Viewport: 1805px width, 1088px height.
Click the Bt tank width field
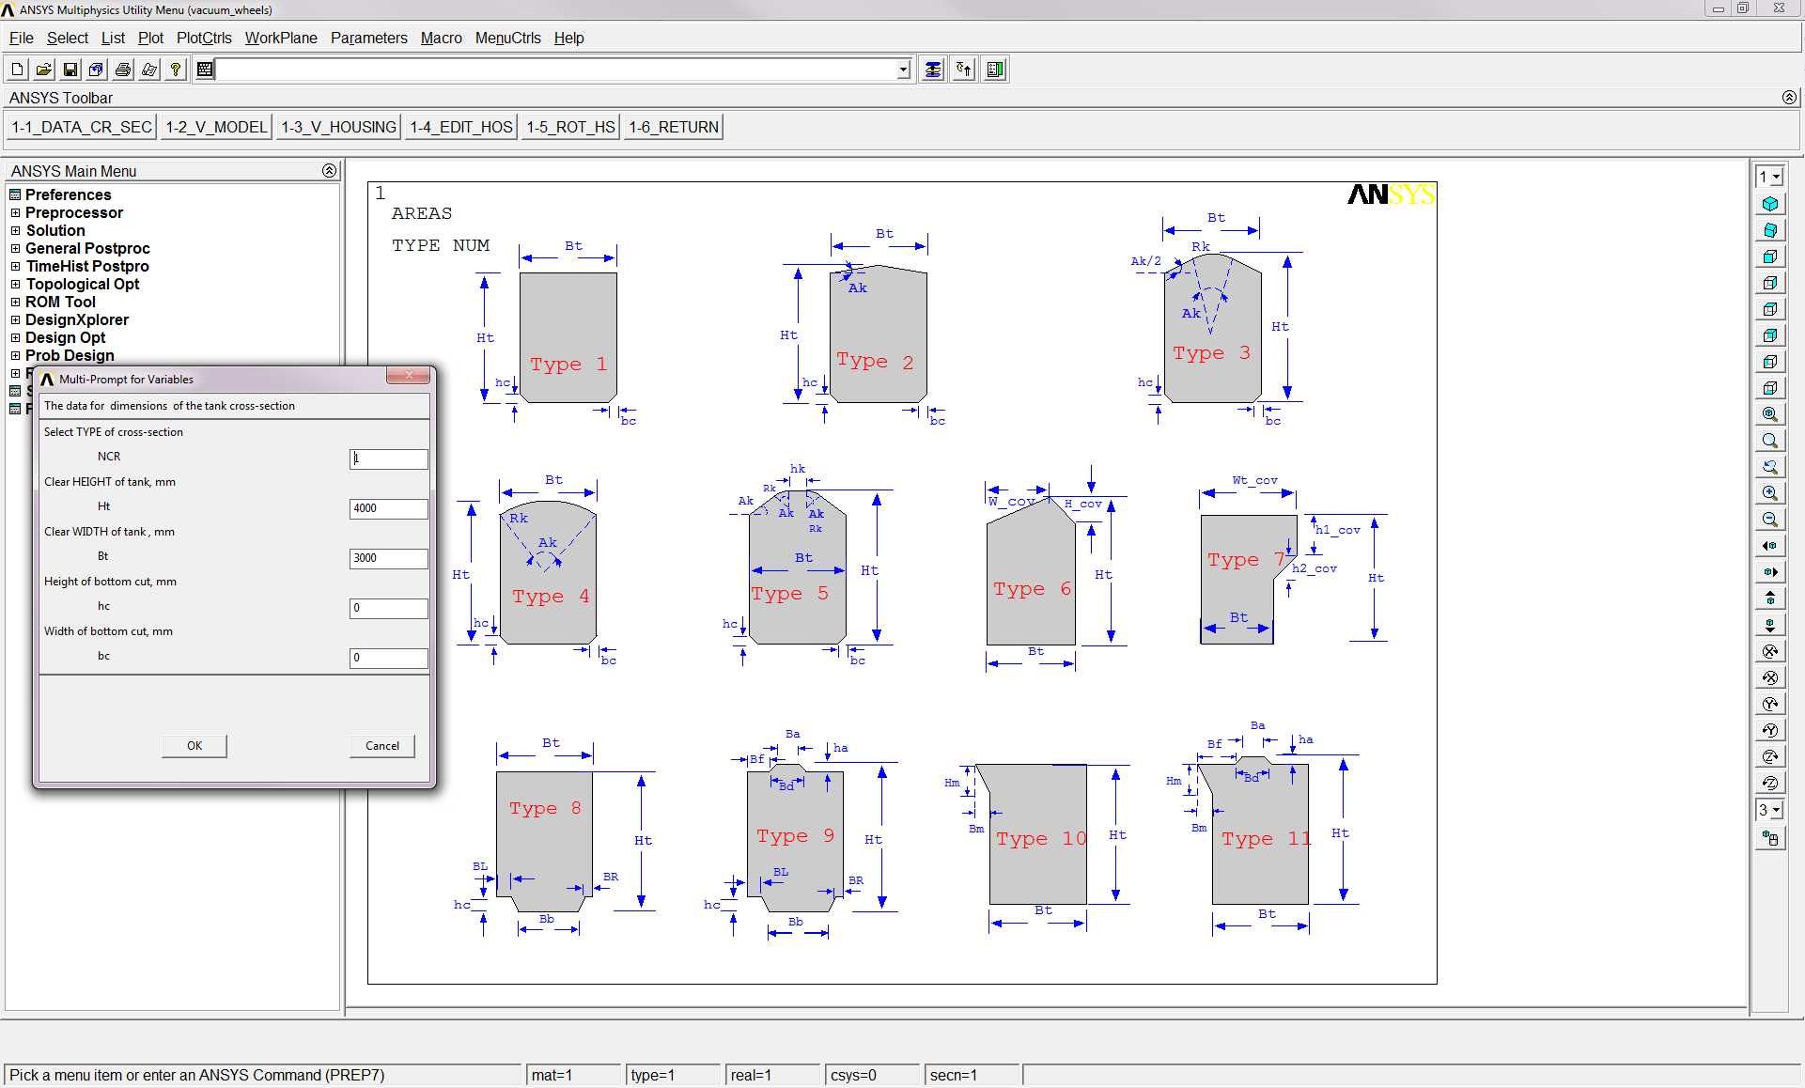click(389, 558)
